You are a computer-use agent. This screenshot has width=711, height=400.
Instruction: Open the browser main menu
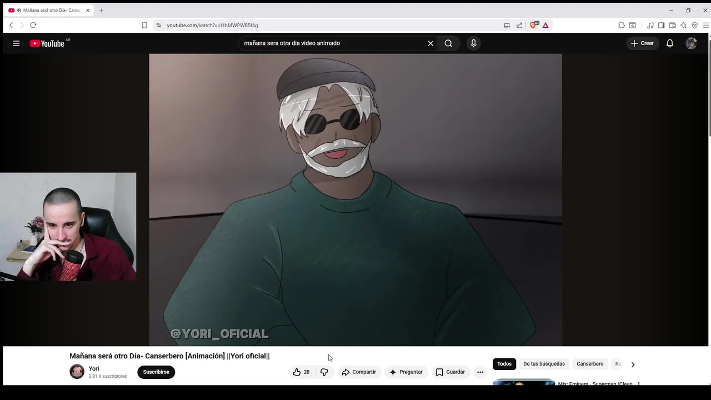point(706,25)
